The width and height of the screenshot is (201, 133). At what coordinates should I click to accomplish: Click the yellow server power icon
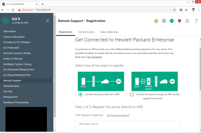[156, 21]
